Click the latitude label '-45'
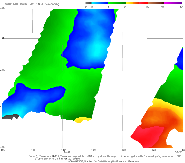Screen dimensions: 185x163 (x=2, y=38)
